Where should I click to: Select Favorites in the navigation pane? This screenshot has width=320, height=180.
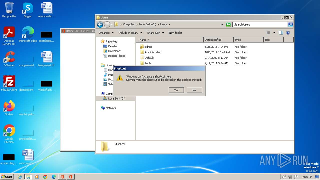(111, 41)
